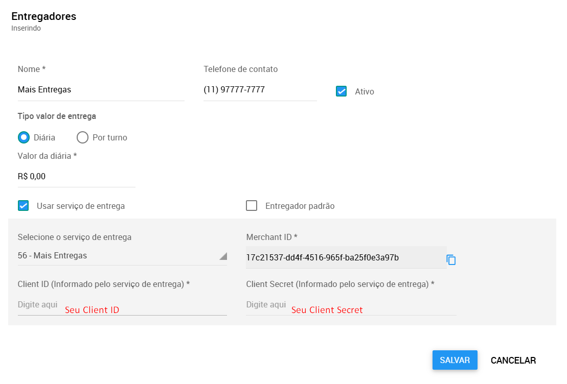The image size is (567, 384).
Task: Click into the Client ID input
Action: 122,305
